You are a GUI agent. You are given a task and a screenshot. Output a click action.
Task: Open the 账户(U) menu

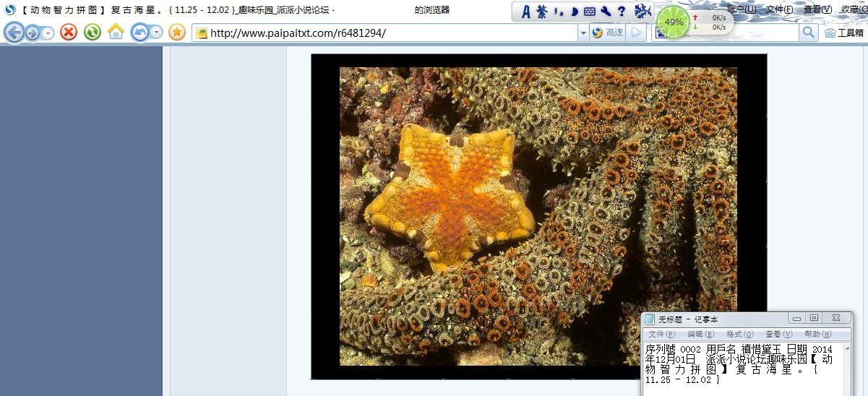pos(742,9)
